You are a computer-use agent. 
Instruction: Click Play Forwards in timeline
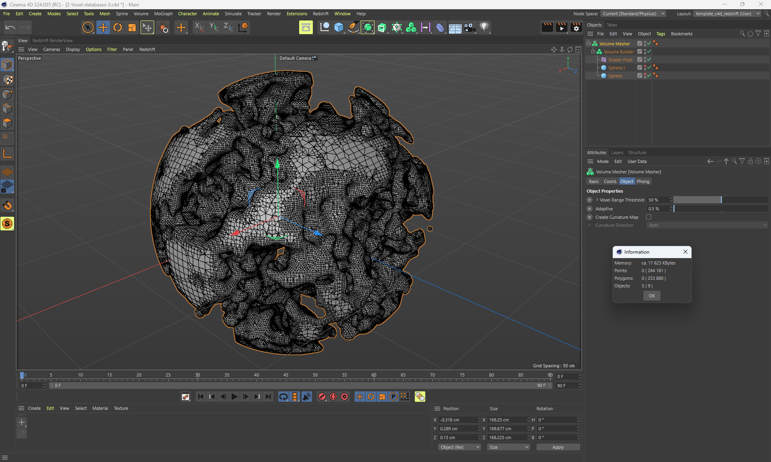pos(235,397)
